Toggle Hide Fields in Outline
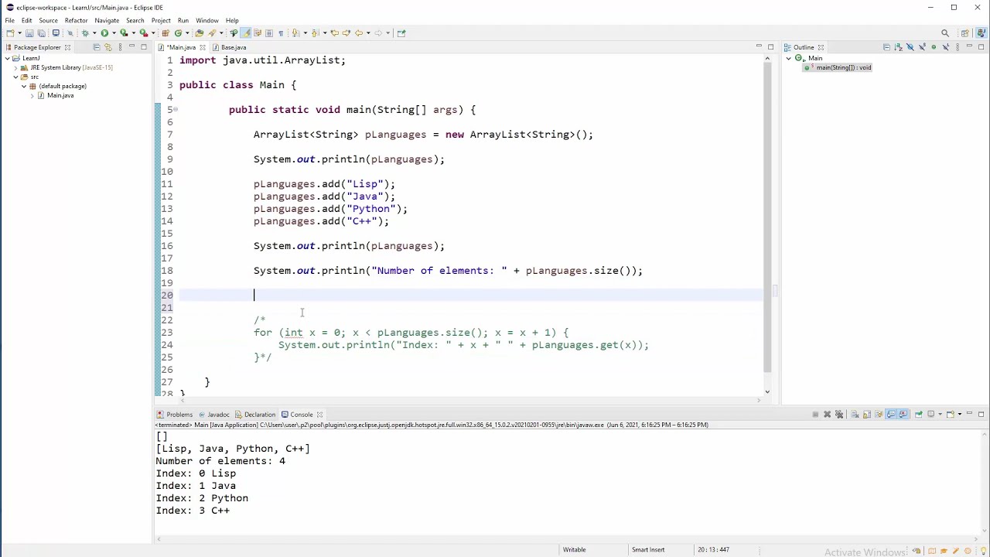 click(x=910, y=47)
